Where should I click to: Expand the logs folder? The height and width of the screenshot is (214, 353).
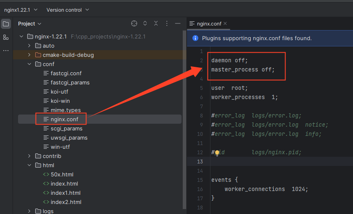coord(29,211)
